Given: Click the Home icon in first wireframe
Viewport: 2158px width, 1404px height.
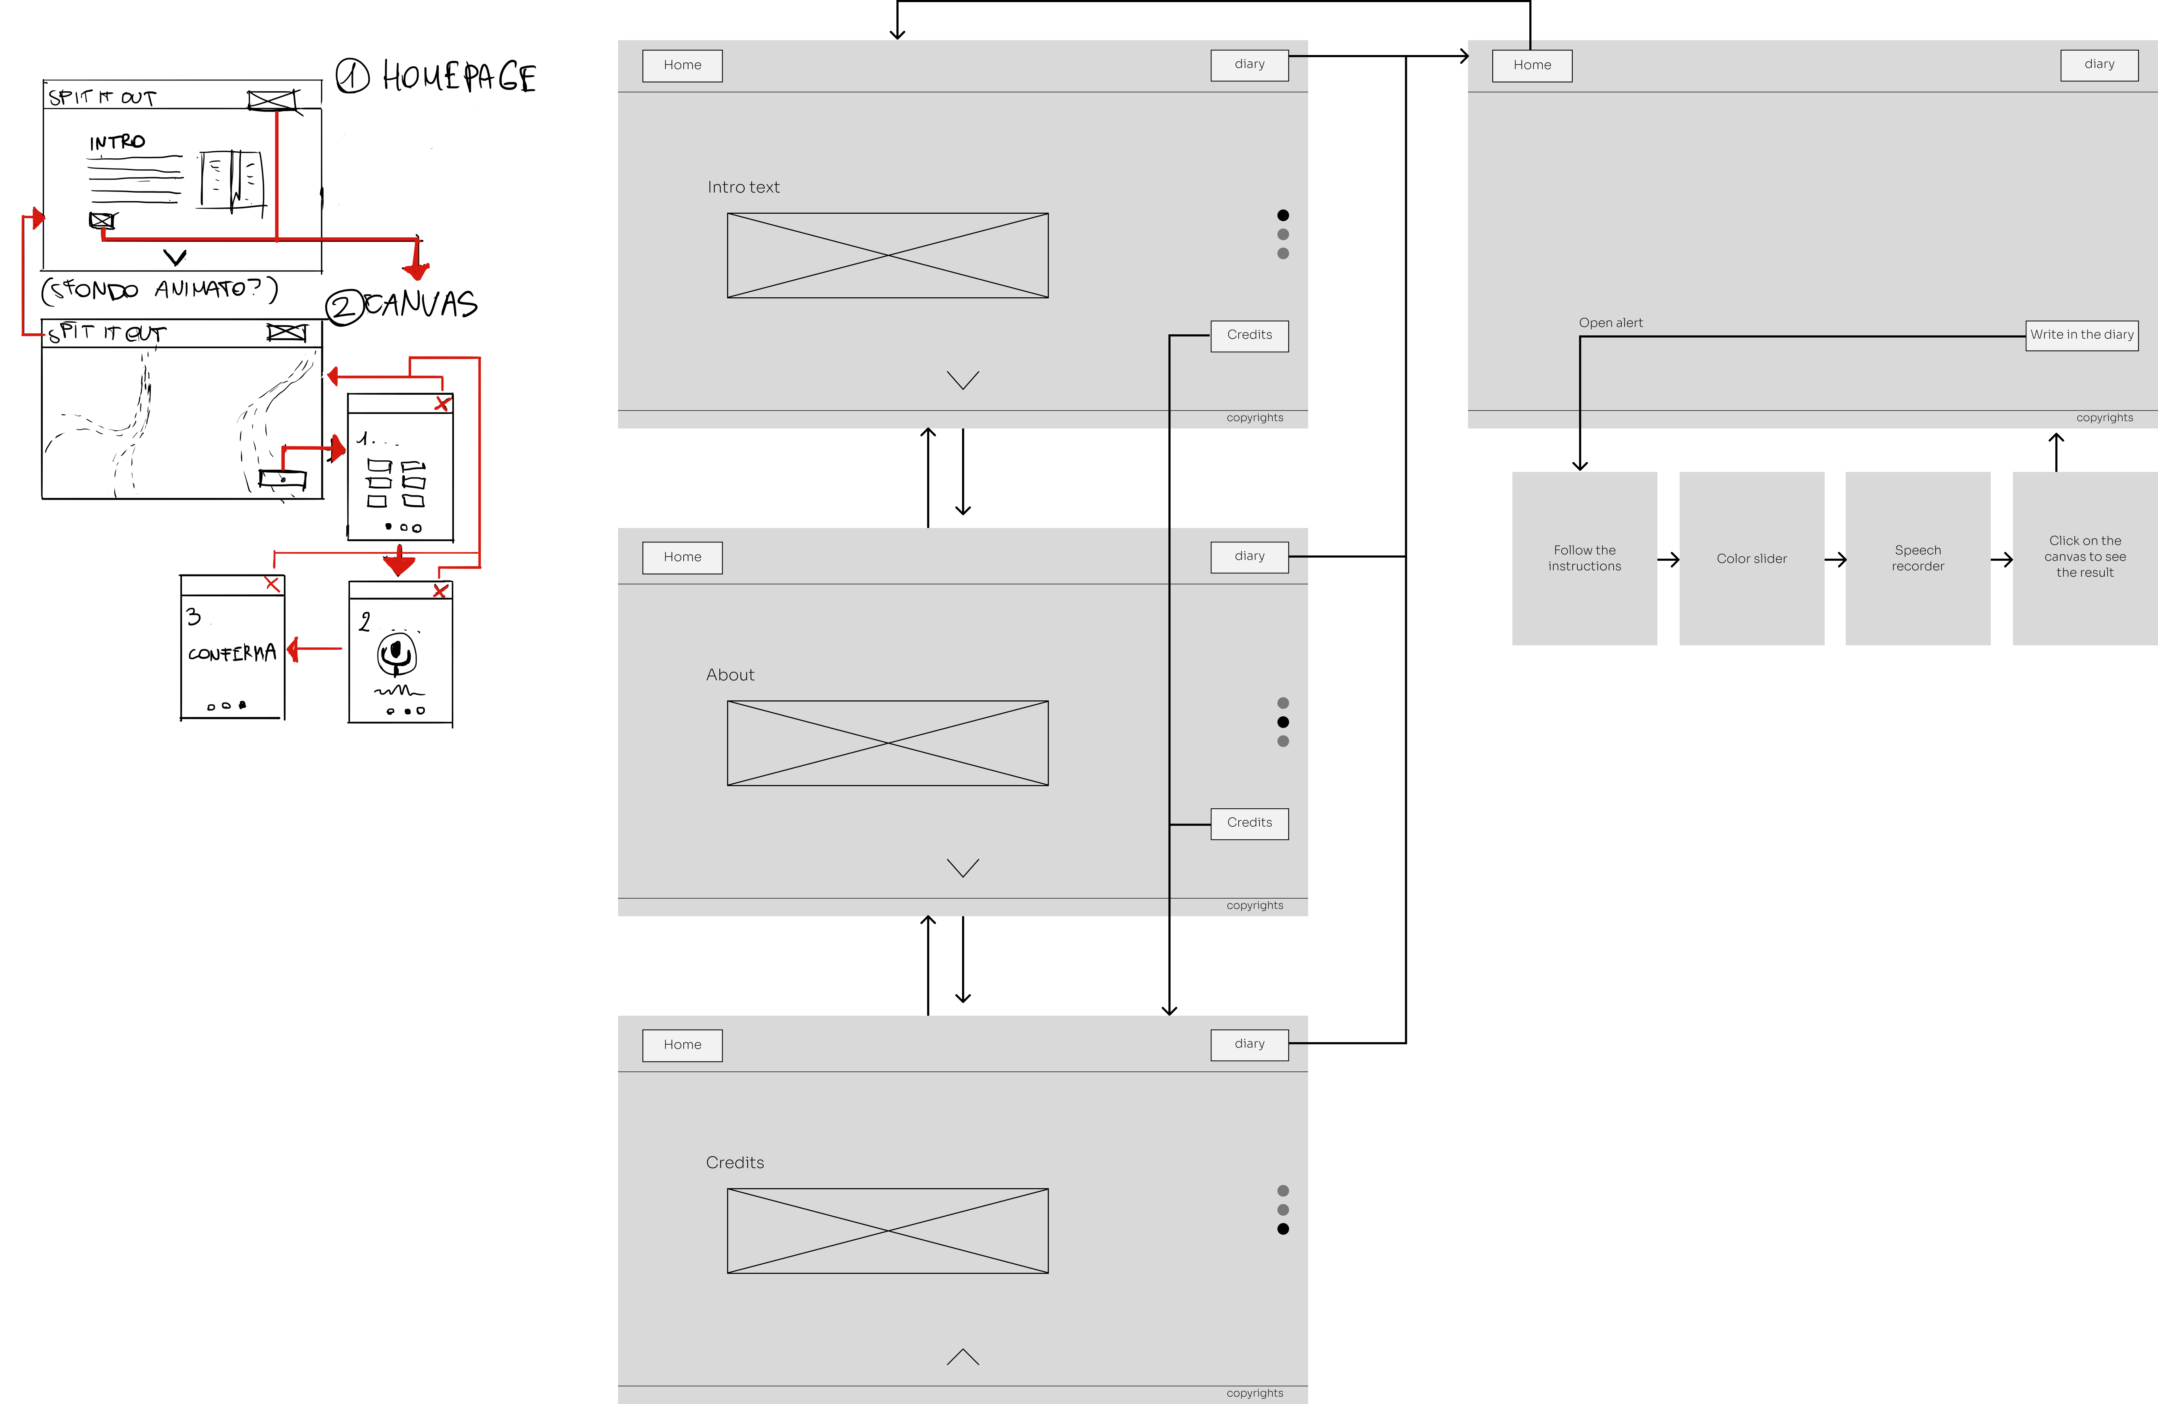Looking at the screenshot, I should 683,65.
